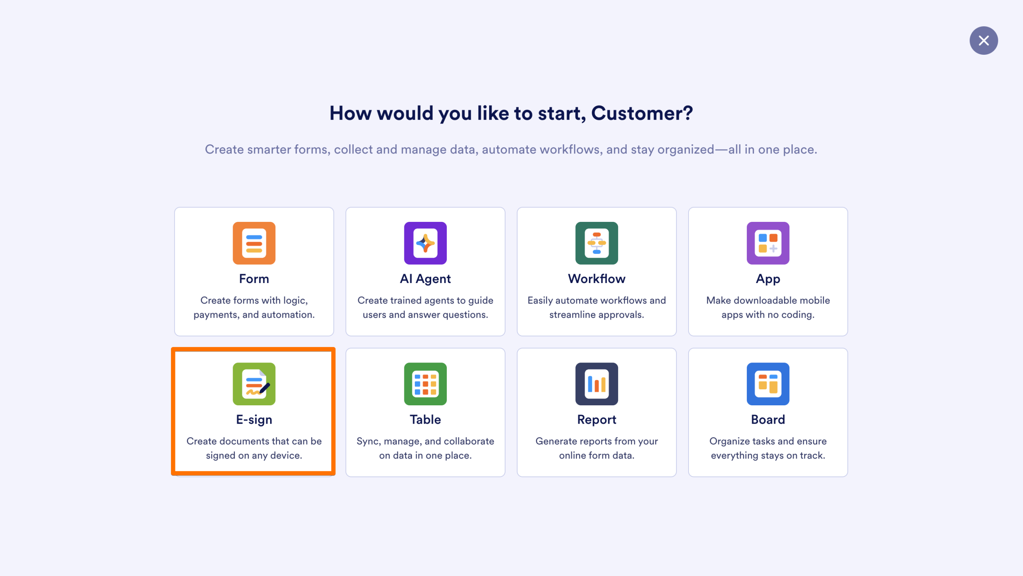Open the Form card title
Viewport: 1023px width, 576px height.
click(254, 279)
